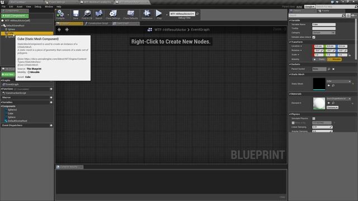
Task: Select Cube in the components tree
Action: 27,33
